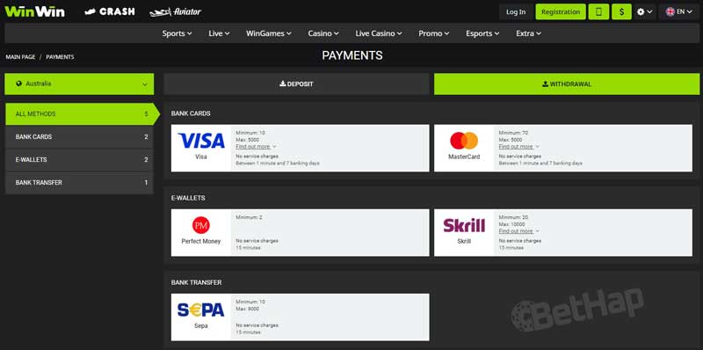Choose the Skrill logo
The image size is (703, 350).
pyautogui.click(x=464, y=225)
